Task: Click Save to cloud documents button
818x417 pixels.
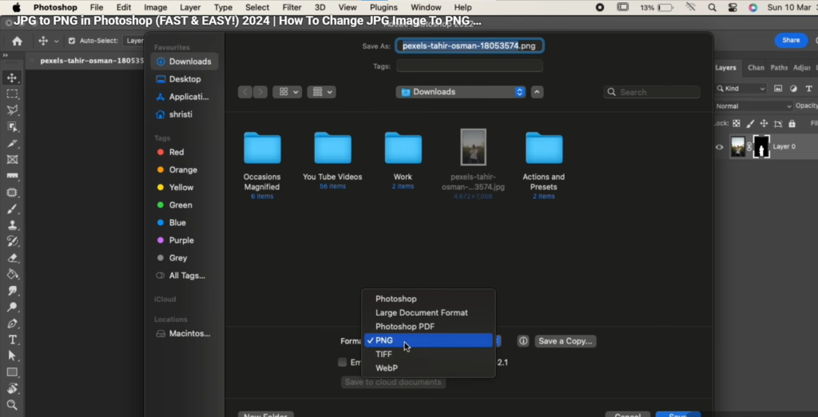Action: coord(393,382)
